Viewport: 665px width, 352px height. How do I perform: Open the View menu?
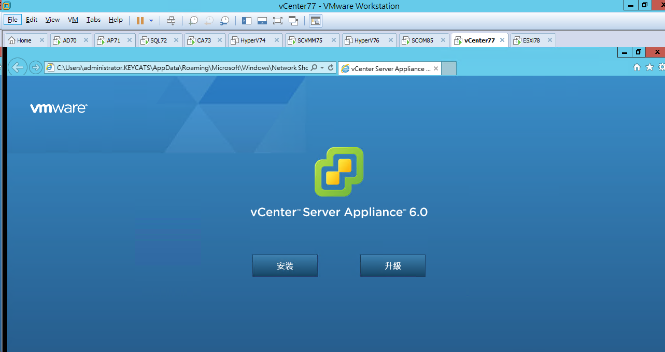[52, 20]
